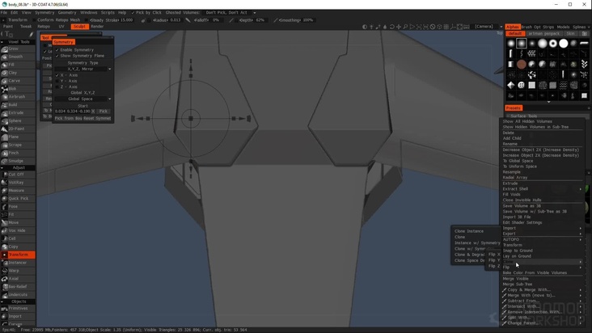The image size is (592, 333).
Task: Choose Flip X in the submenu
Action: click(x=494, y=254)
